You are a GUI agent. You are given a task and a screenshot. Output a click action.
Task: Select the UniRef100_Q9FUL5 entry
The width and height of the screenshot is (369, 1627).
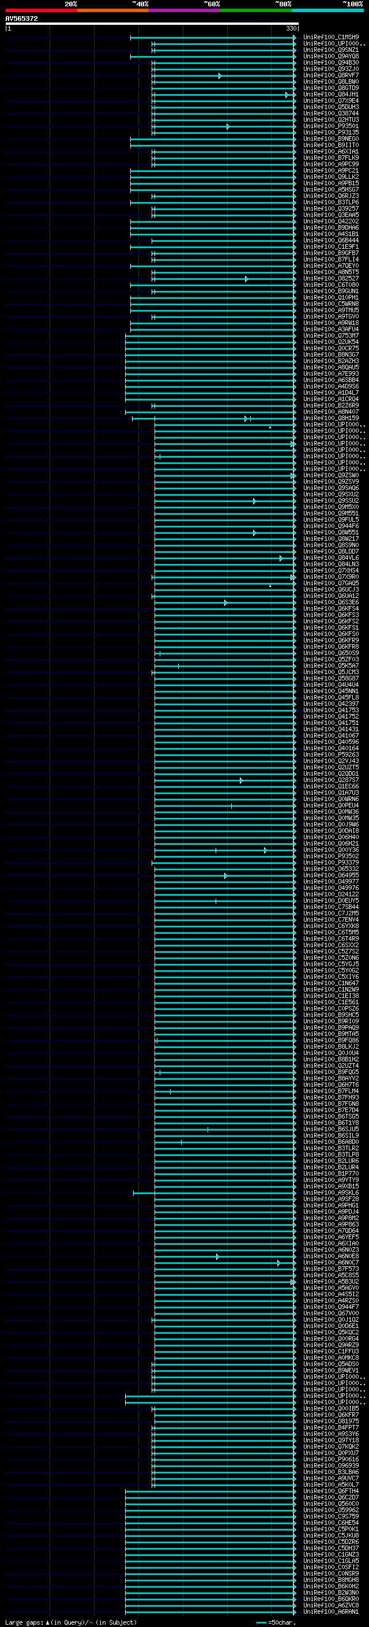(x=331, y=520)
